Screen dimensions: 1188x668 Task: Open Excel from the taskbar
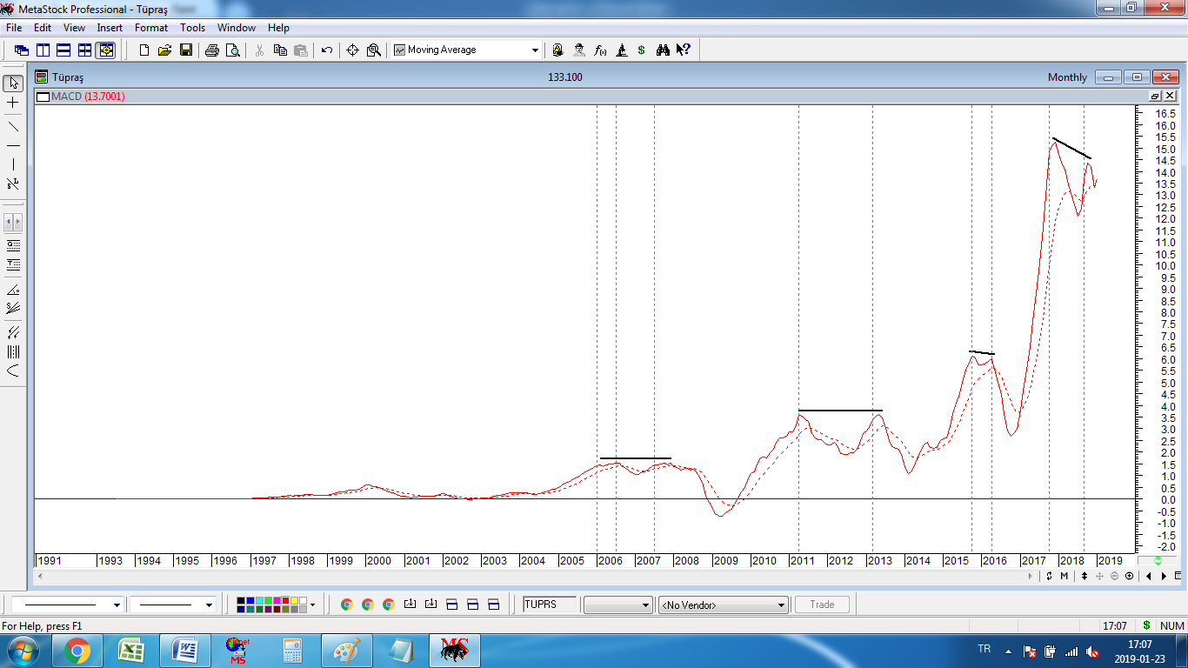pos(131,651)
